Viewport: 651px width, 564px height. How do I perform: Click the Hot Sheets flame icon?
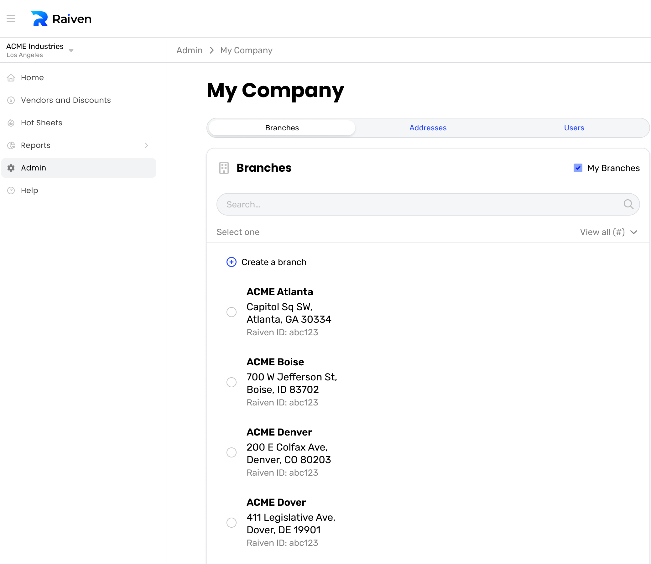click(11, 123)
